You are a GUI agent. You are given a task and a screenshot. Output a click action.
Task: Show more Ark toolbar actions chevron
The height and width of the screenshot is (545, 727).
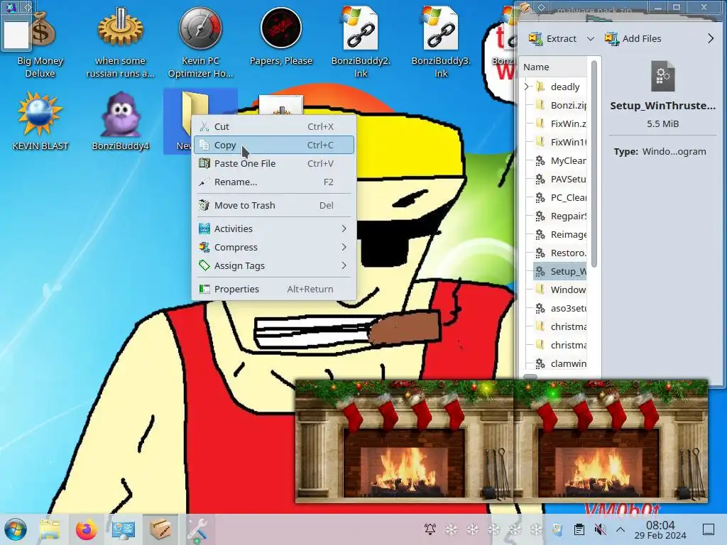pyautogui.click(x=710, y=38)
